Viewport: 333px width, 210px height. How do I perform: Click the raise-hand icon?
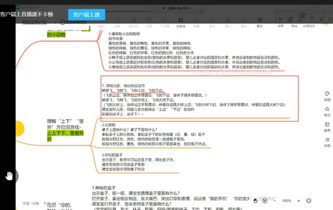9,176
